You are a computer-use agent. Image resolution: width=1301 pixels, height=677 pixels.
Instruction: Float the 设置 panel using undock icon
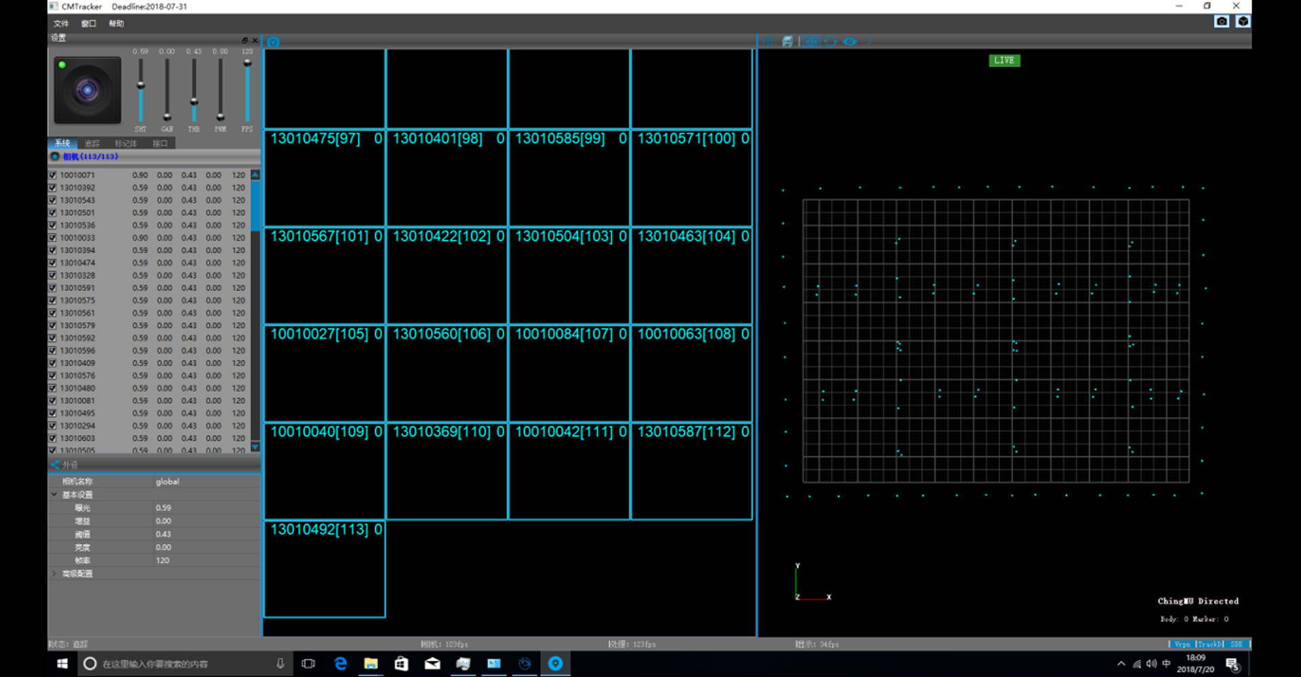click(x=245, y=41)
